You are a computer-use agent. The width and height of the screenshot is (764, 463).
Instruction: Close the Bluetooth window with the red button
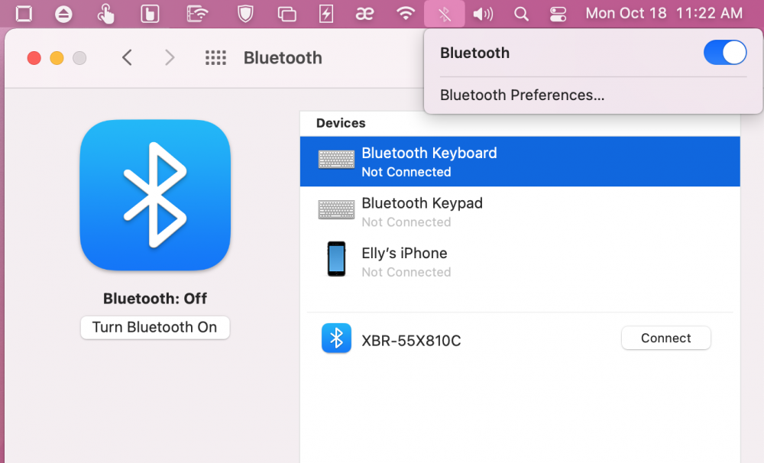34,58
